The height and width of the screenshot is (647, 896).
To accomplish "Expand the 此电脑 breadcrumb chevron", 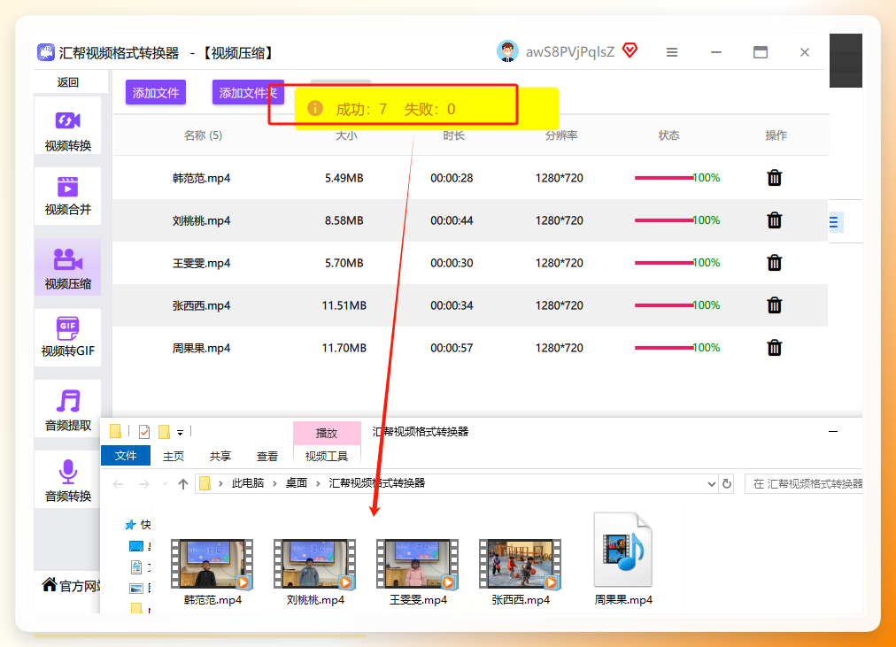I will (274, 483).
